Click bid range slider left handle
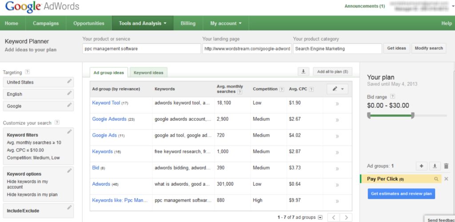The image size is (455, 222). click(x=369, y=116)
